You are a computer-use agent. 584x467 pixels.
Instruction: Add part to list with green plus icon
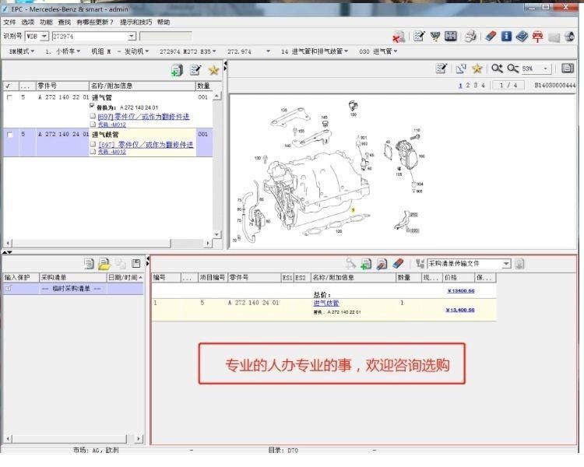point(177,70)
